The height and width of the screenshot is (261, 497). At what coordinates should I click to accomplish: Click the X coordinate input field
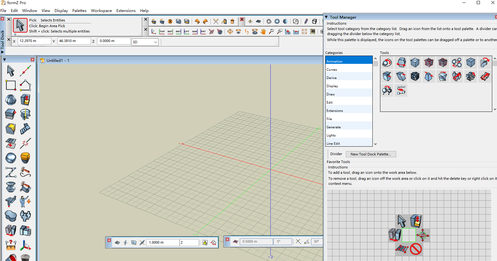click(x=34, y=41)
